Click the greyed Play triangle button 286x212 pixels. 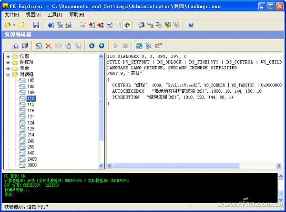point(115,46)
